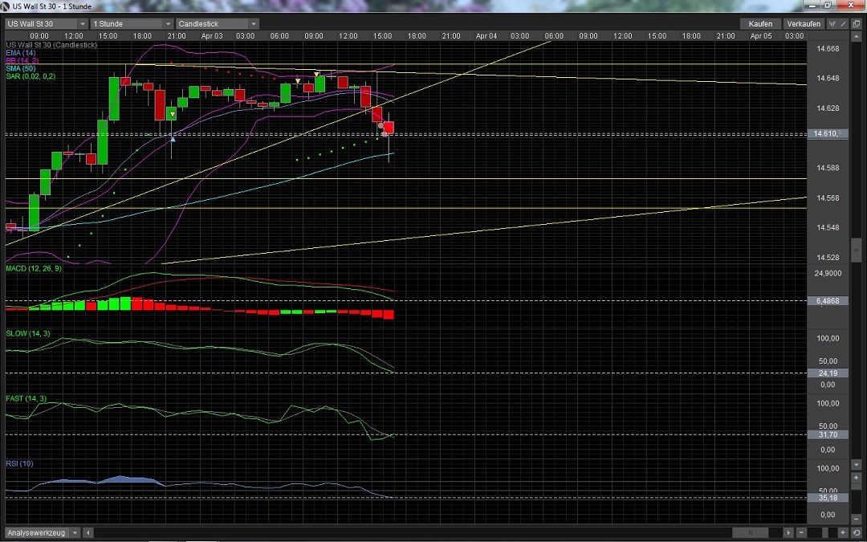Zoom in horizontally with bottom plus icon
867x542 pixels.
843,532
